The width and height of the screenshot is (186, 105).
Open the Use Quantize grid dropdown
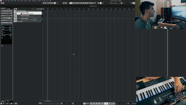coord(115,3)
